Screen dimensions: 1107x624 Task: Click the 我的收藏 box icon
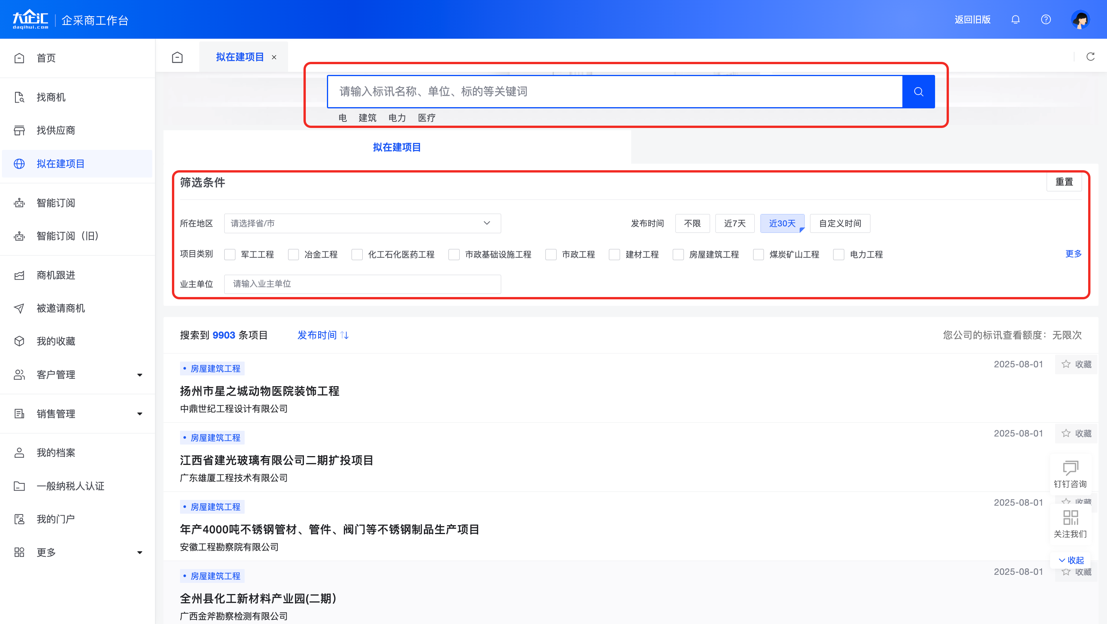tap(19, 341)
